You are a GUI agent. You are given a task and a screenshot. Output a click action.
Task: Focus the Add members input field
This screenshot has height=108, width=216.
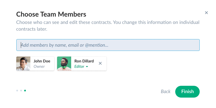point(108,45)
